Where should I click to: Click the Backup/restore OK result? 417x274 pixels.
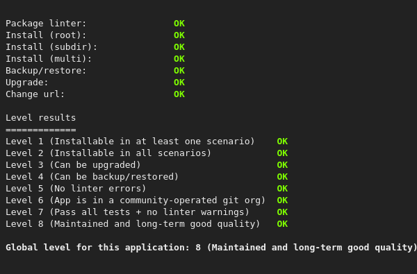pos(179,71)
